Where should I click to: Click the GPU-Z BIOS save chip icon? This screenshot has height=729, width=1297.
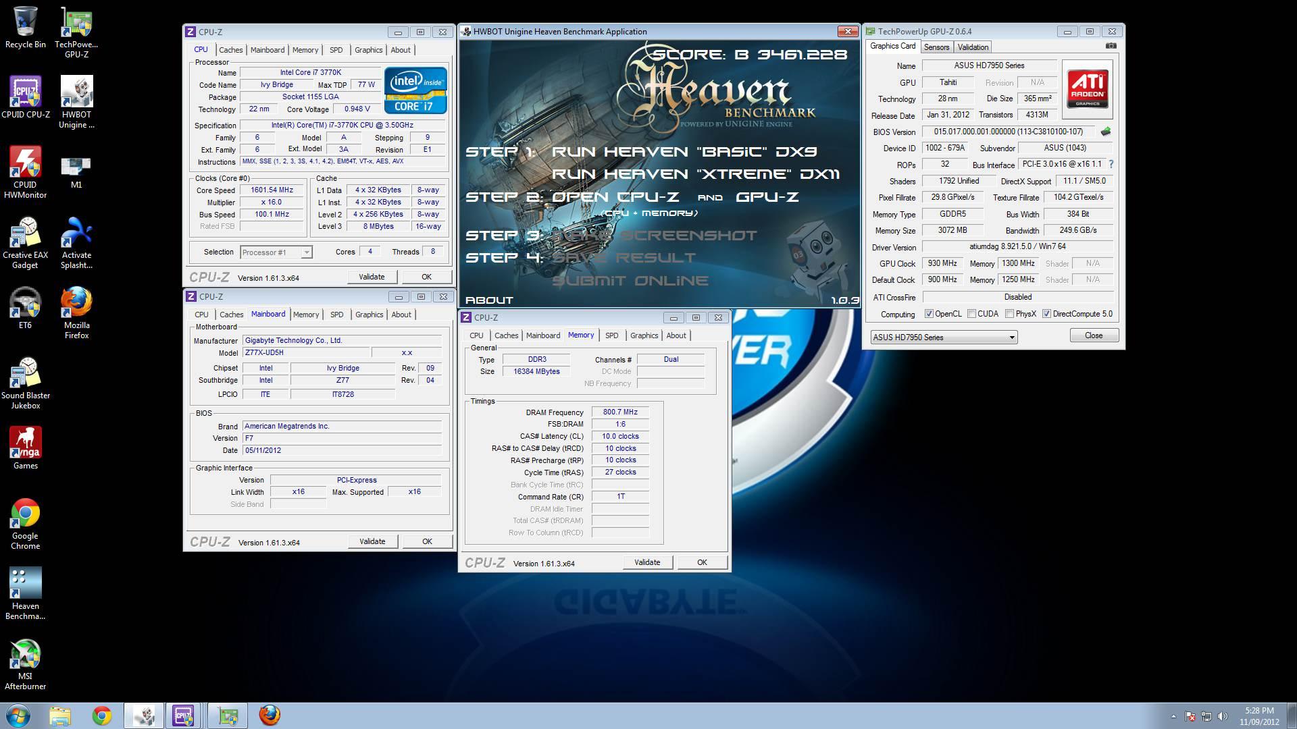(x=1106, y=132)
